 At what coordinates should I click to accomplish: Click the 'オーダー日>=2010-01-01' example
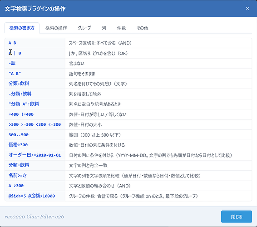pos(35,155)
